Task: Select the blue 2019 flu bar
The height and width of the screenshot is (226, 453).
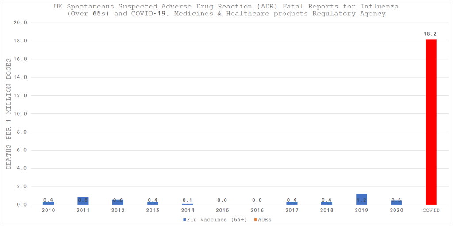Action: (361, 200)
